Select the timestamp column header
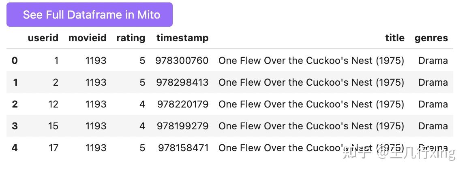Image resolution: width=467 pixels, height=173 pixels. (x=182, y=38)
